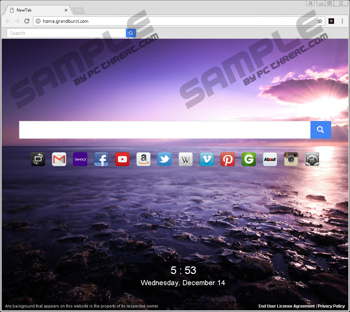The width and height of the screenshot is (350, 312).
Task: Click the Yahoo shortcut icon
Action: [80, 159]
